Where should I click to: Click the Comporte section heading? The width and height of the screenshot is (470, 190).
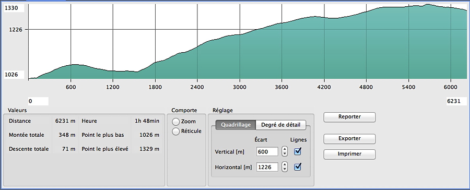coord(184,110)
